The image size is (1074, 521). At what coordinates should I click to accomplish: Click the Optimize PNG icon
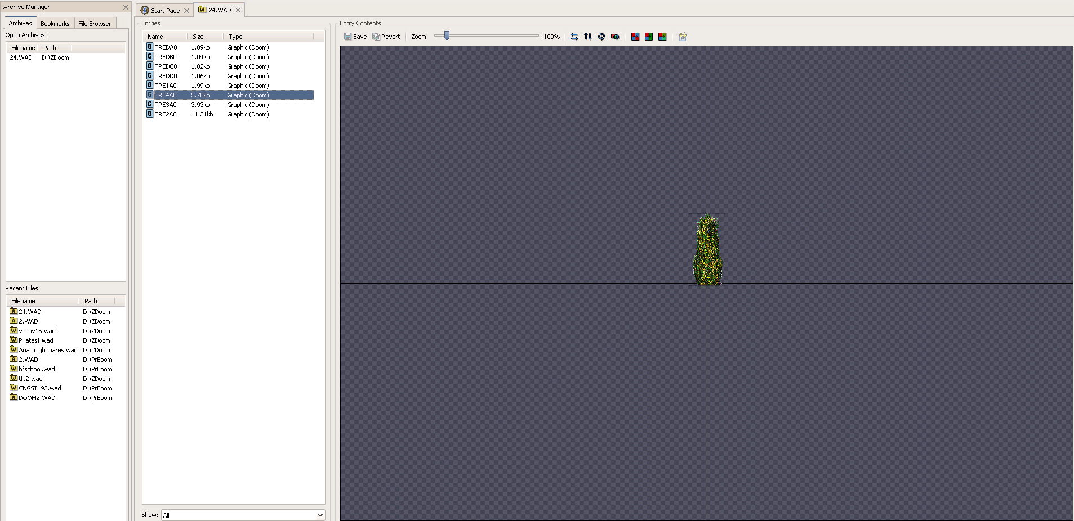(683, 37)
